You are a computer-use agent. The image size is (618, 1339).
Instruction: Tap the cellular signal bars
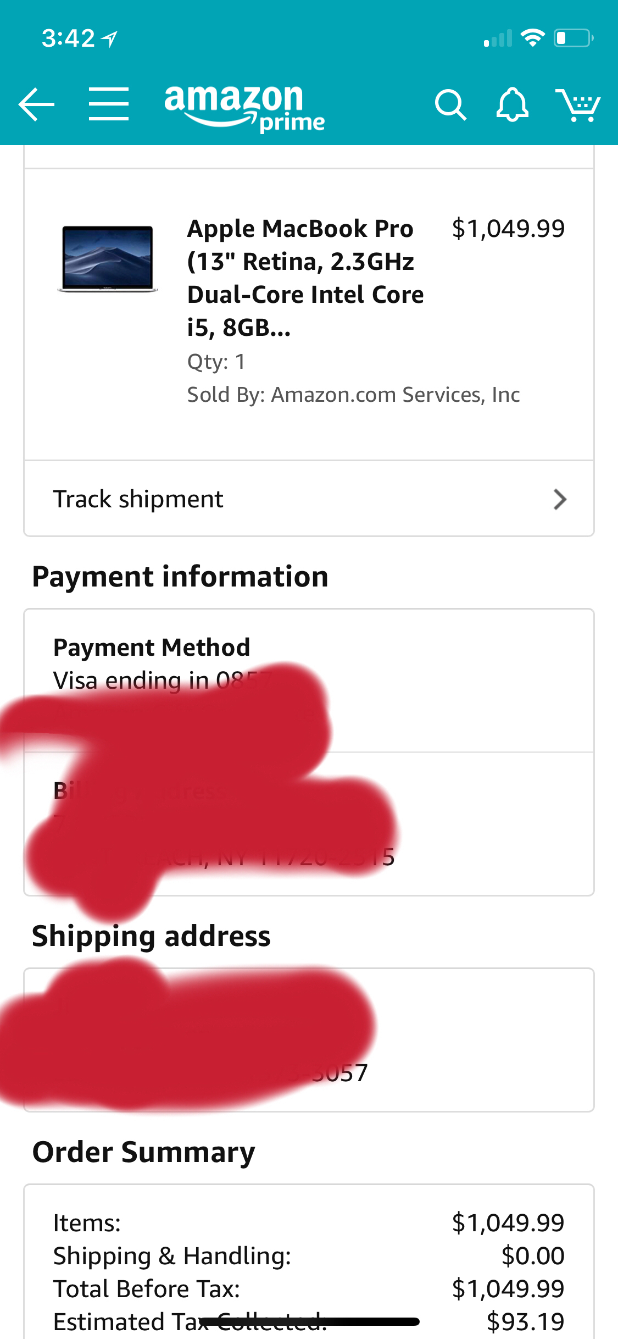click(498, 38)
